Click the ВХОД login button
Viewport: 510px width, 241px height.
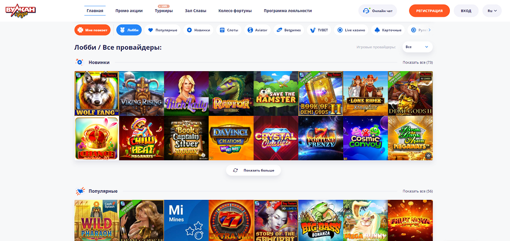coord(466,11)
